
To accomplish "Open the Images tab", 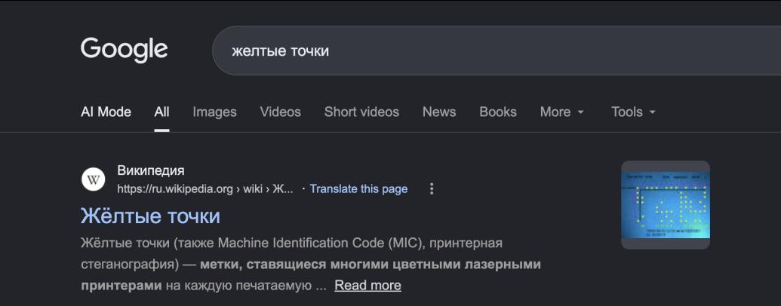I will tap(214, 112).
